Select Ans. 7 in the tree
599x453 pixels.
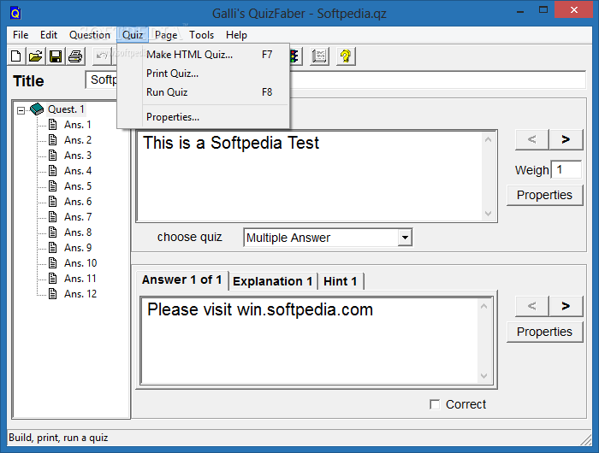(78, 217)
